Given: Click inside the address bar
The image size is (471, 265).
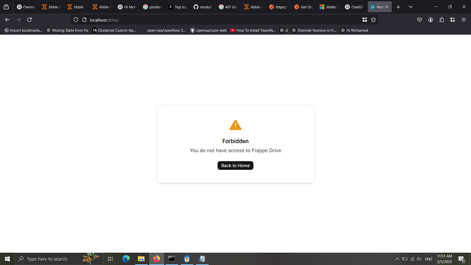Looking at the screenshot, I should click(138, 20).
